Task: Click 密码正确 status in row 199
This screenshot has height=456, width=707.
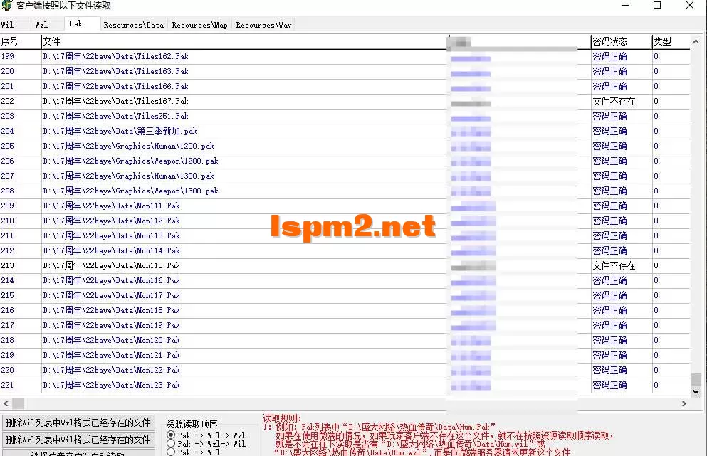Action: pos(609,56)
